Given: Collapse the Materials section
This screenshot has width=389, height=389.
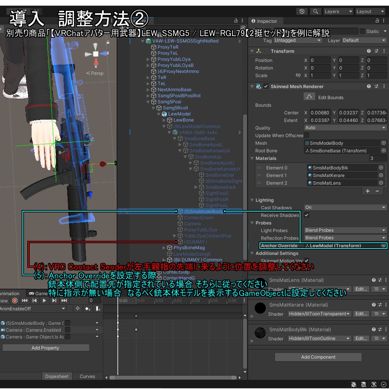Looking at the screenshot, I should coord(252,158).
